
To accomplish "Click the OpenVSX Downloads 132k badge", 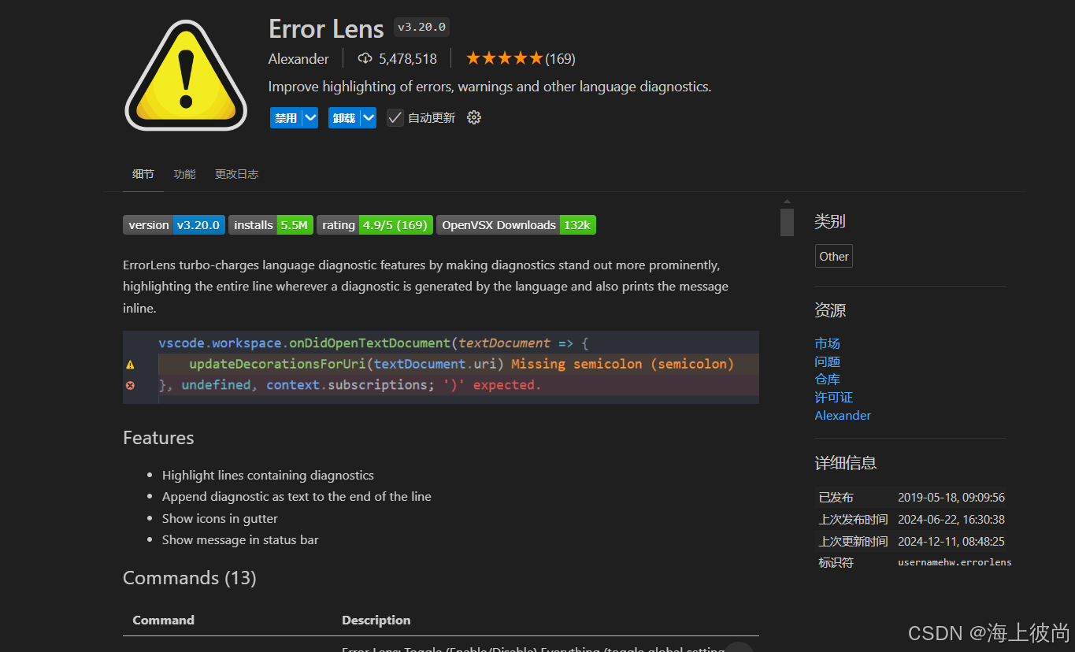I will coord(516,225).
